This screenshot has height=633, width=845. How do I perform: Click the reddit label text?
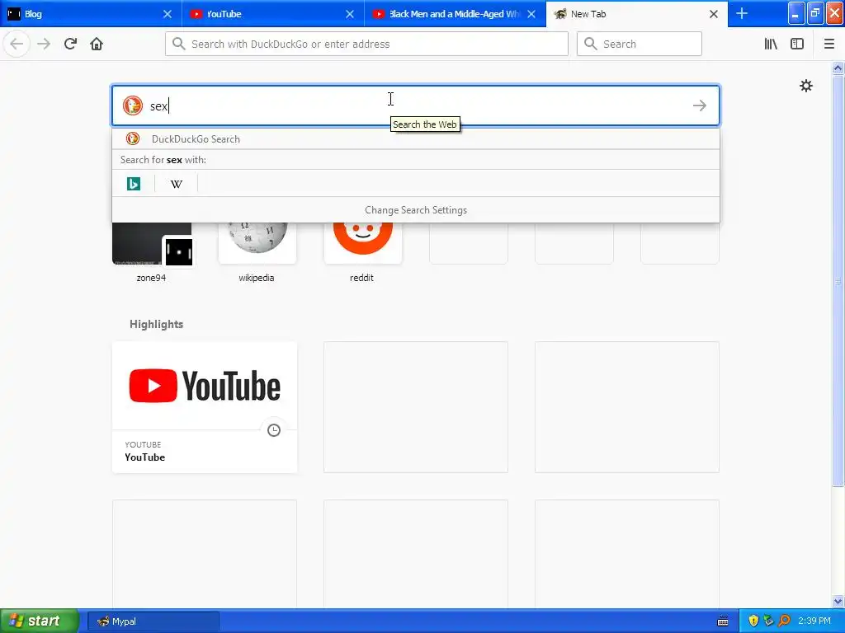(361, 278)
